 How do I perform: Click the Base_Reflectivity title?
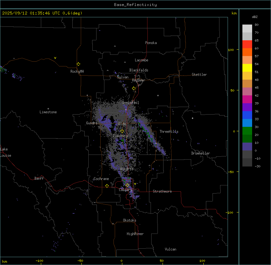click(x=135, y=5)
